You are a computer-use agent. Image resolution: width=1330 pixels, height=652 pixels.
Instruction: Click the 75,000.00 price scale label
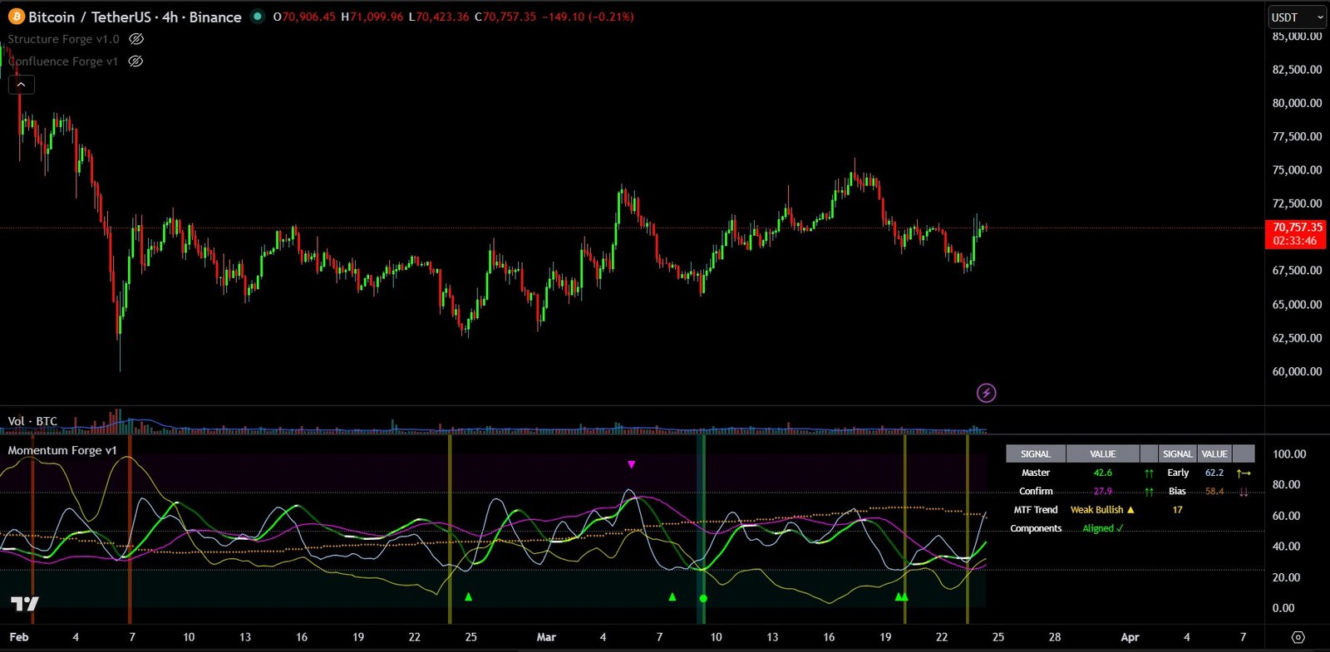tap(1297, 169)
